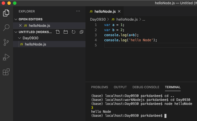This screenshot has height=121, width=197.
Task: Click the terminal prompt cursor
Action: (166, 116)
